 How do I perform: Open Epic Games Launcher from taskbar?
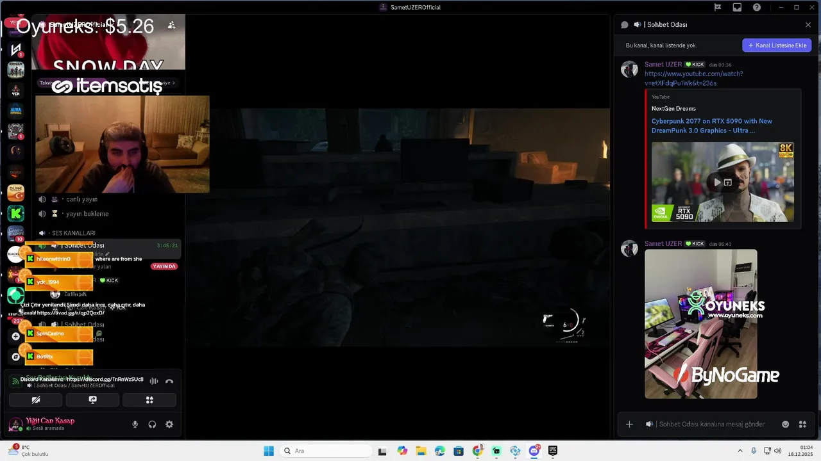click(552, 451)
